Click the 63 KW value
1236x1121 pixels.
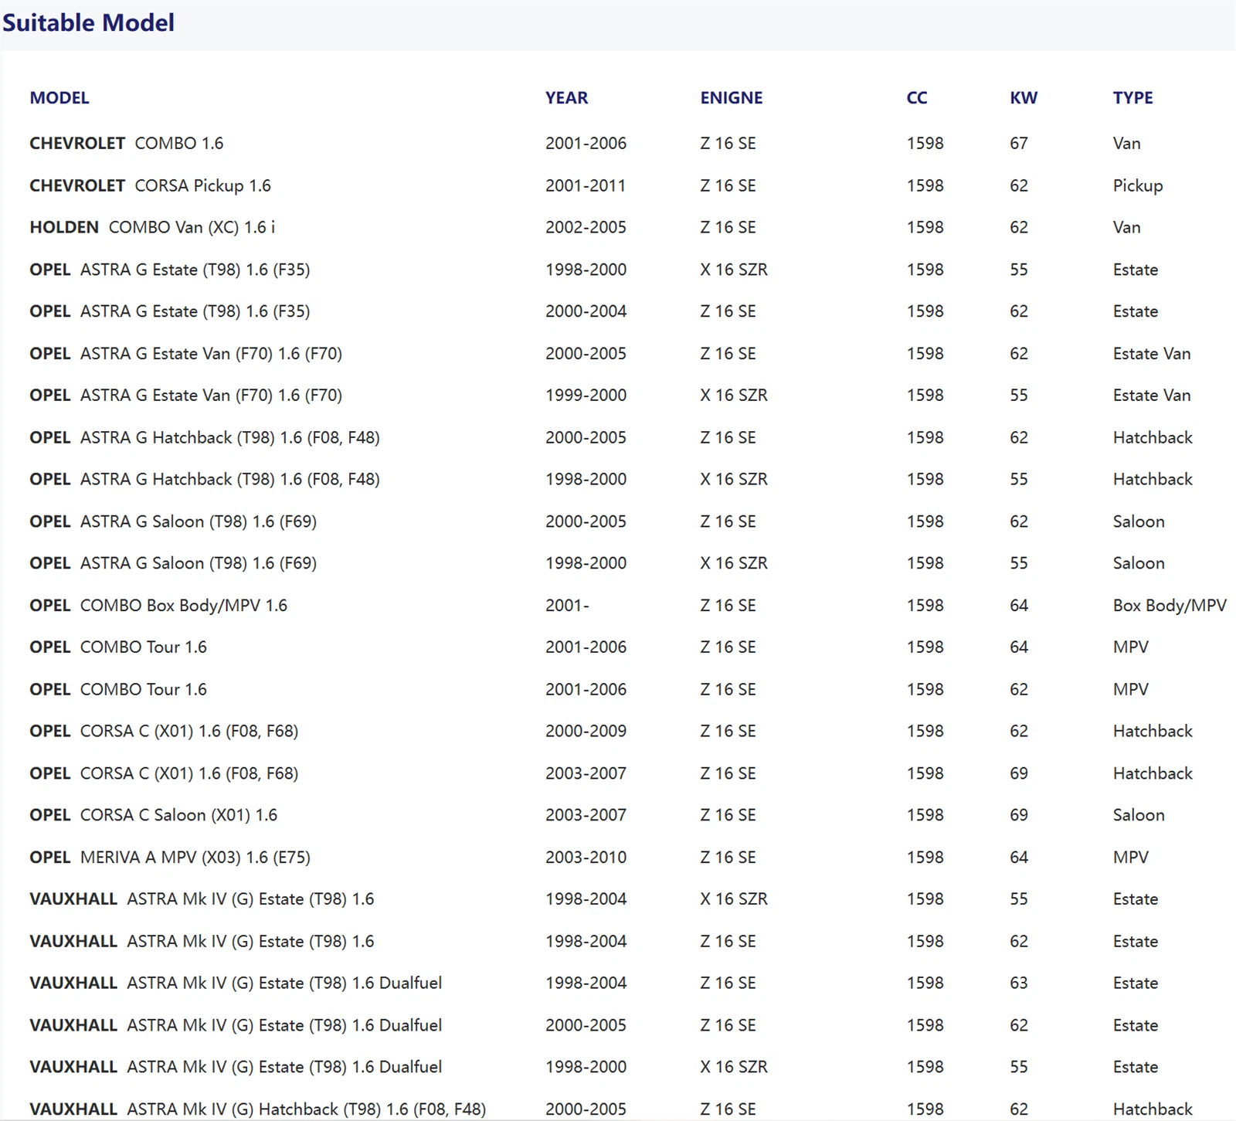coord(1019,983)
